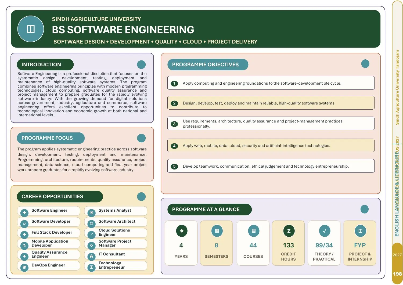Viewport: 403px width, 285px height.
Task: Click the icon beside DevOps Engineer
Action: pyautogui.click(x=24, y=267)
